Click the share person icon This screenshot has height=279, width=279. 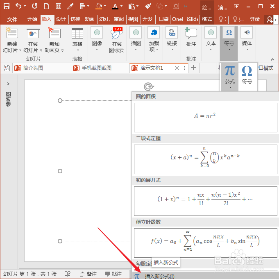pyautogui.click(x=270, y=19)
